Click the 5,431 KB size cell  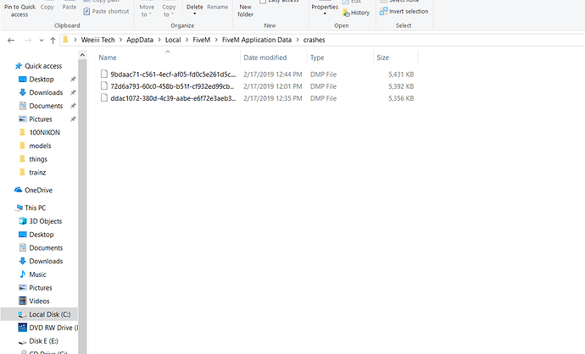point(401,75)
